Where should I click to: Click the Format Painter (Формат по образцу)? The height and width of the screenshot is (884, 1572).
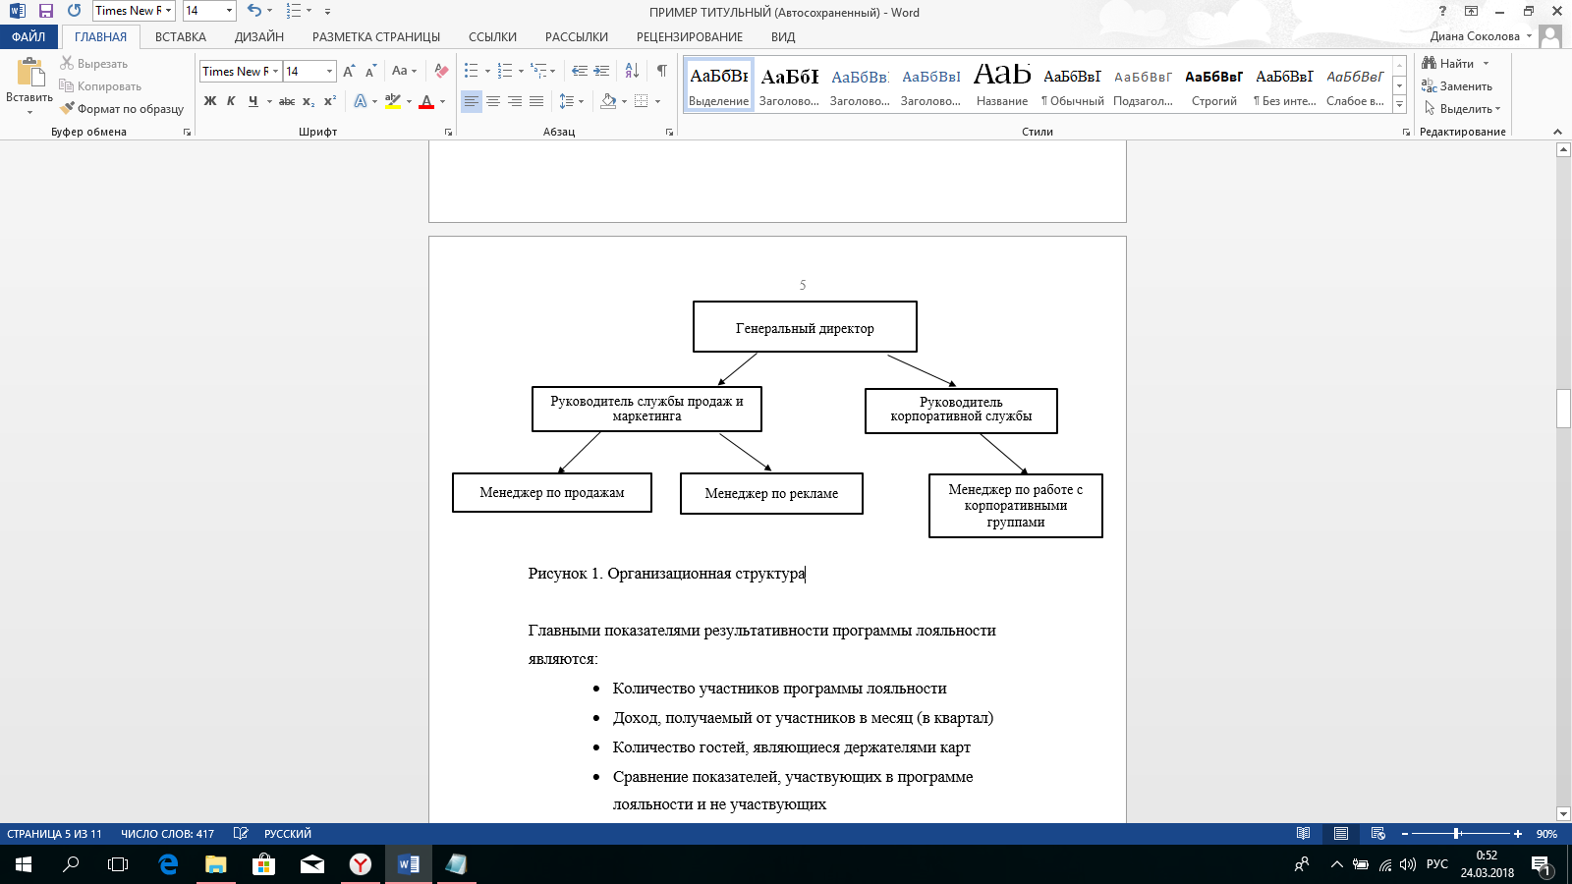122,109
